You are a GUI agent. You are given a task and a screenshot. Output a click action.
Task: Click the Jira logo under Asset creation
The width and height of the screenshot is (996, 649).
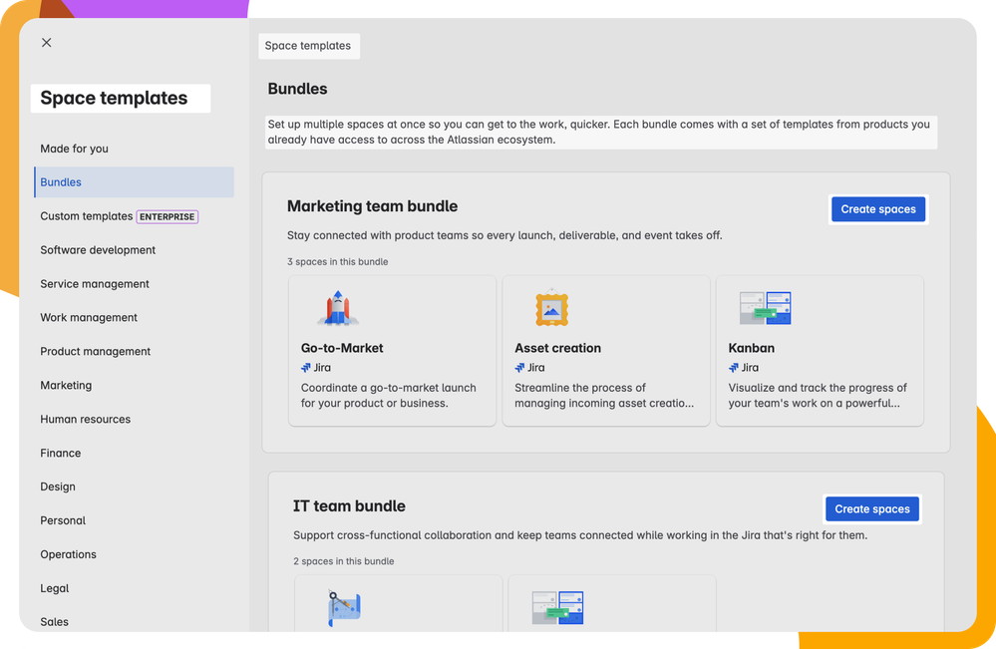[519, 368]
